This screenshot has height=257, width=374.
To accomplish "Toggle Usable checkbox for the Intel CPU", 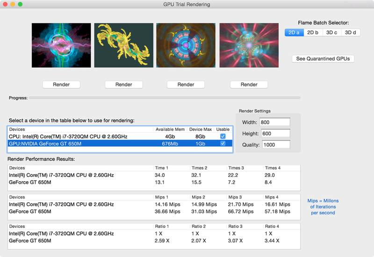I will tap(223, 136).
